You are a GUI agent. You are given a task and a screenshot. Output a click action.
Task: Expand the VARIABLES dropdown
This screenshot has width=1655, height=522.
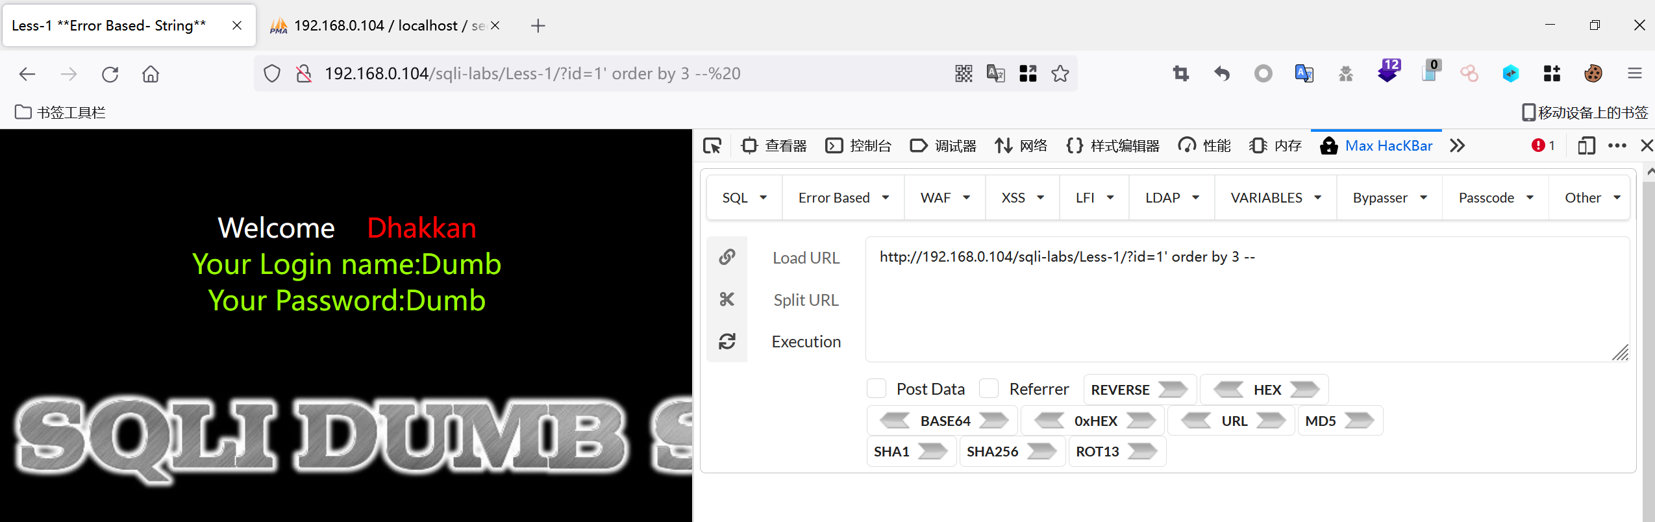click(1276, 197)
